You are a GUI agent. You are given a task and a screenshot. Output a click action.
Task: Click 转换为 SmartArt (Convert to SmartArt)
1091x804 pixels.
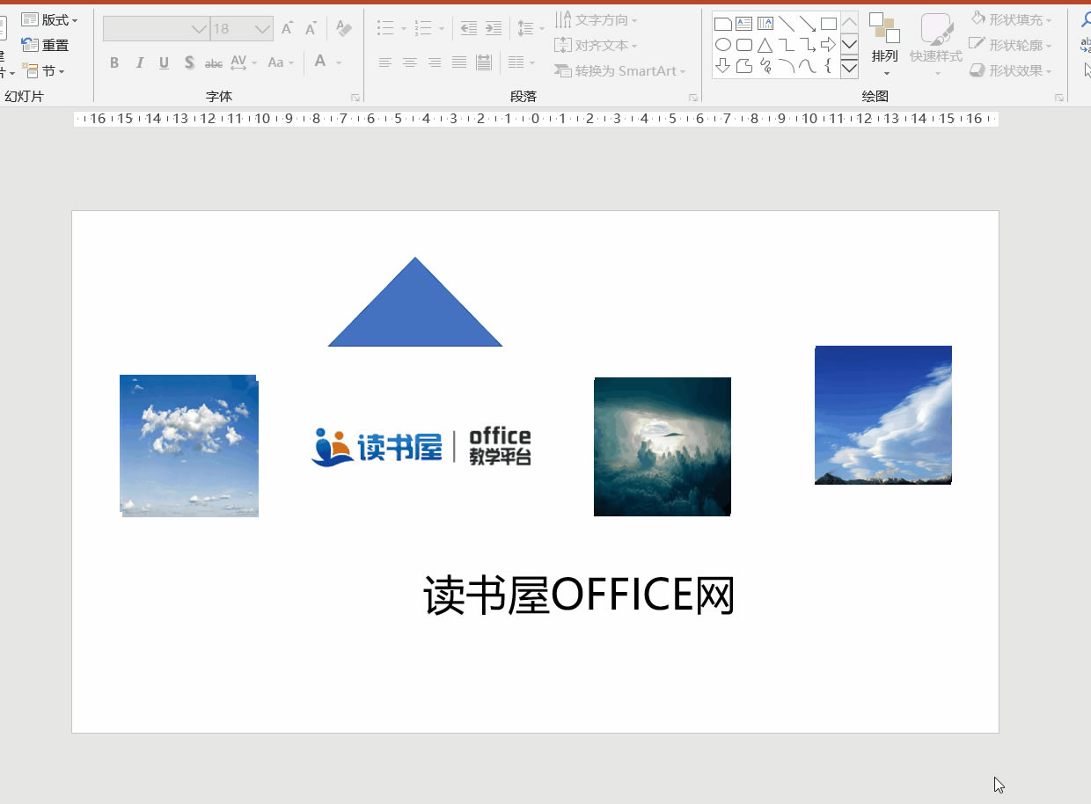(621, 70)
